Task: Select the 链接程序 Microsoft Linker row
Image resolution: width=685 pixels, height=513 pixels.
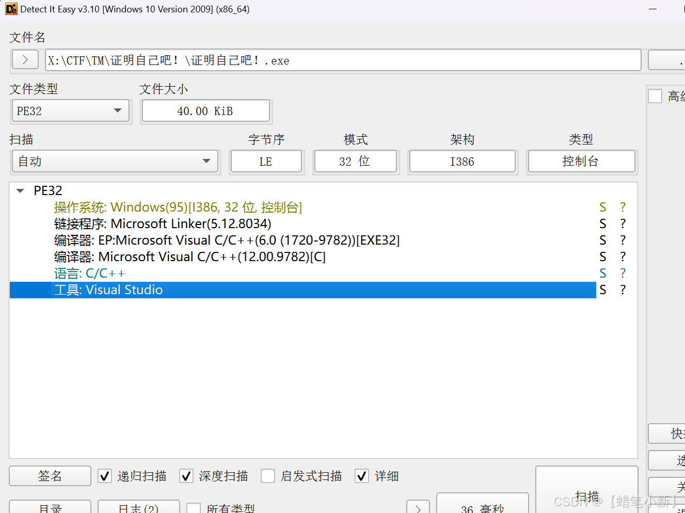Action: click(x=302, y=224)
